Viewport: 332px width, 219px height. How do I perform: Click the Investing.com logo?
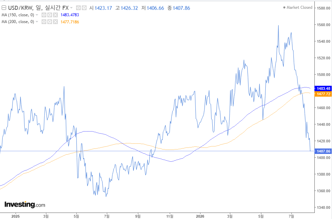pyautogui.click(x=25, y=204)
